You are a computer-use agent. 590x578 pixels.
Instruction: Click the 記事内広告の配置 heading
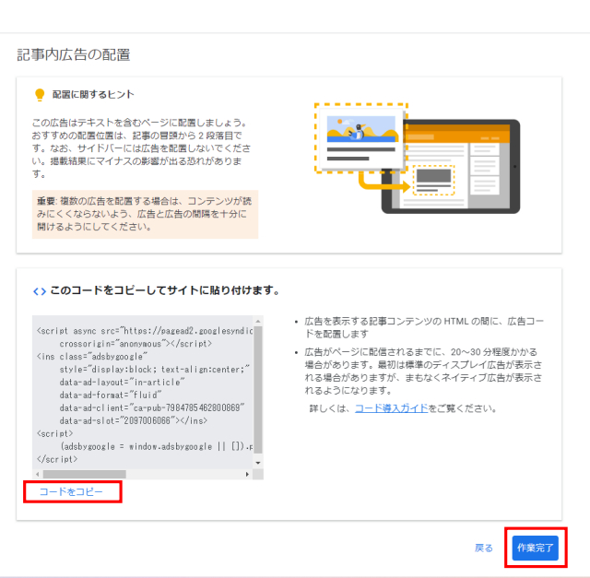pyautogui.click(x=74, y=55)
